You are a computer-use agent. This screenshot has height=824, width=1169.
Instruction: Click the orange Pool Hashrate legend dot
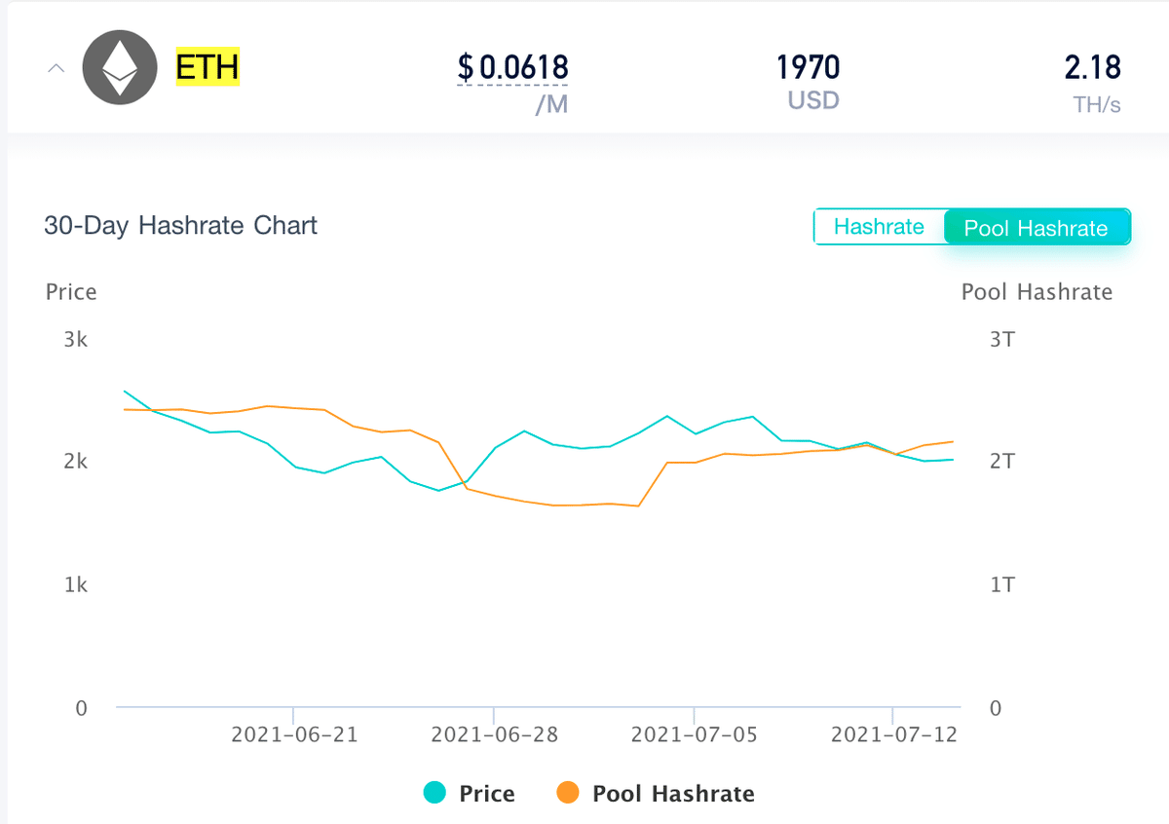[567, 793]
